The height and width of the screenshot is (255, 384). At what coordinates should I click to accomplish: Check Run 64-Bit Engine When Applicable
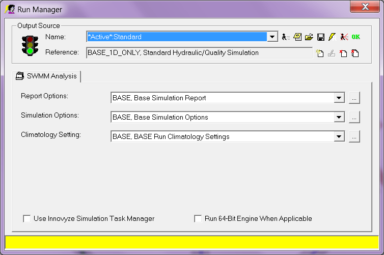[x=198, y=218]
